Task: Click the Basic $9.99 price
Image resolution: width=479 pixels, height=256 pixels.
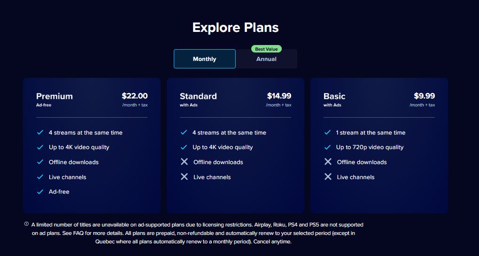Action: (424, 96)
